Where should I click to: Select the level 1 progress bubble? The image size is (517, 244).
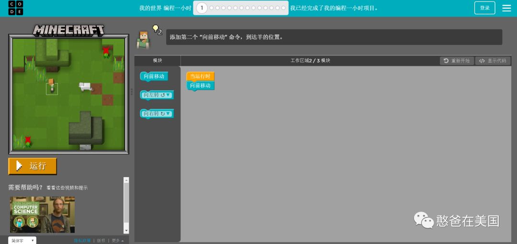point(202,8)
